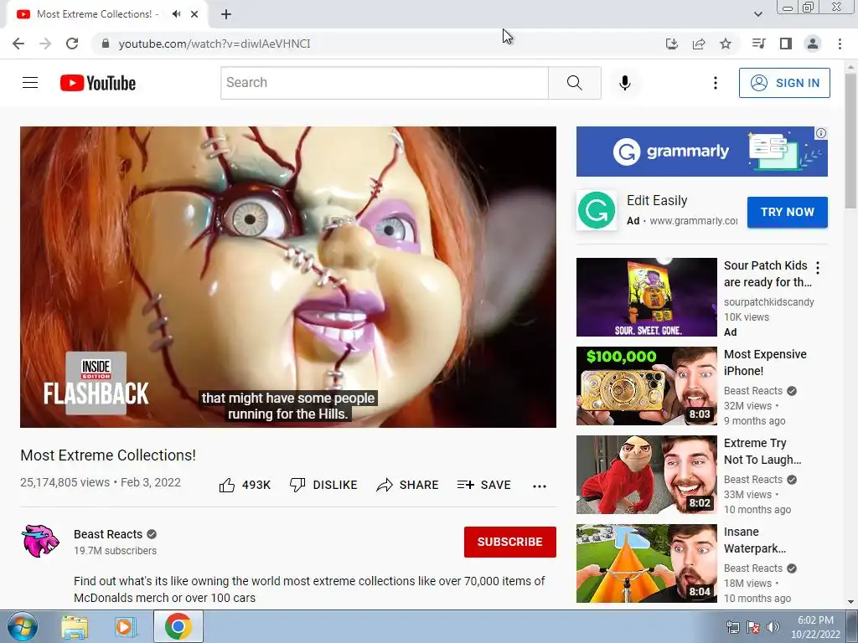Open the SHARE dialog

click(x=408, y=485)
